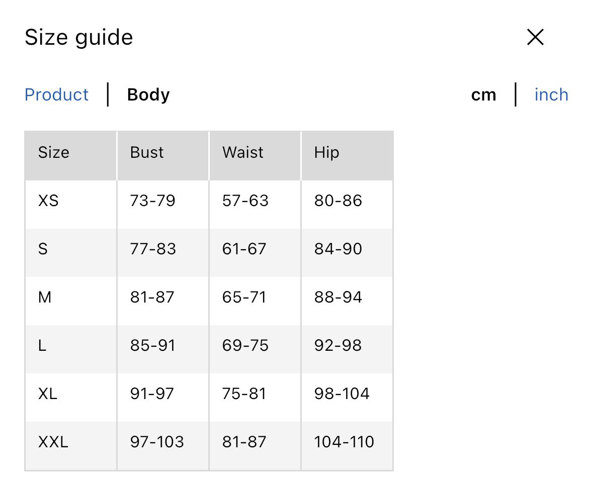Close the Size guide dialog

click(535, 37)
